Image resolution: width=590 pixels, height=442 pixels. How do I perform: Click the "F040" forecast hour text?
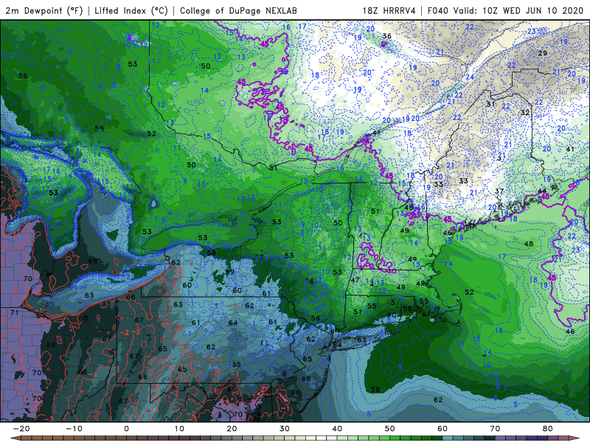click(438, 10)
